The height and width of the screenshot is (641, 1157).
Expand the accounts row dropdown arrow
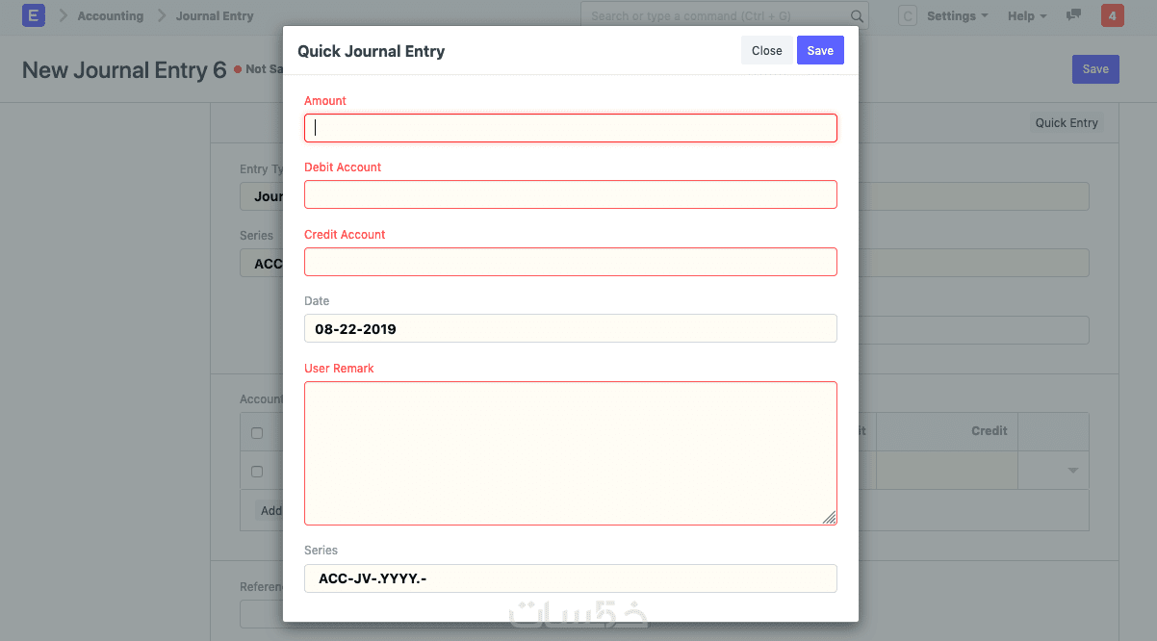click(1072, 471)
